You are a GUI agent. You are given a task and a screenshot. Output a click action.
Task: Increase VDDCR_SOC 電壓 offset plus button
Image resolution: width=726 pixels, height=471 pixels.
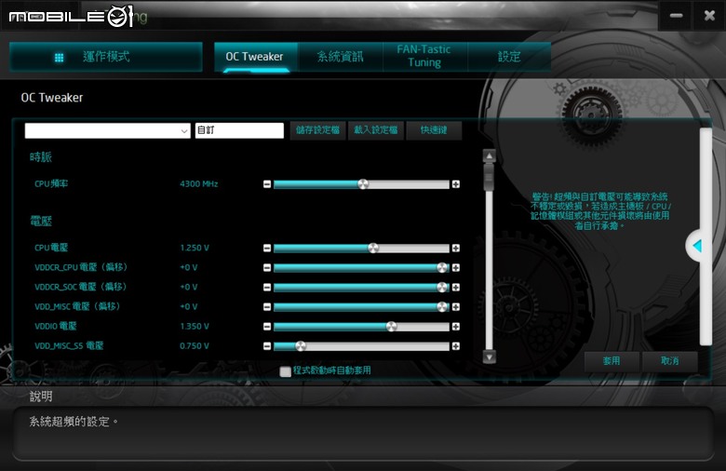(x=456, y=287)
